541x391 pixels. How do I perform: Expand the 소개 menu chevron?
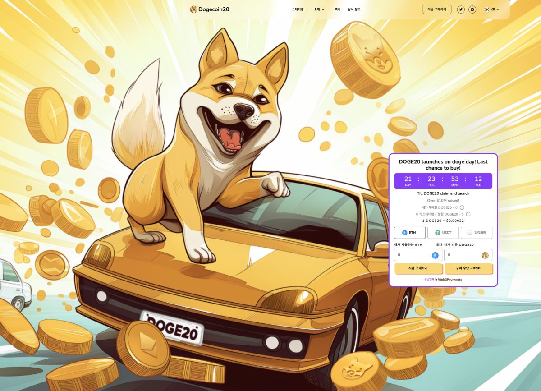[323, 9]
